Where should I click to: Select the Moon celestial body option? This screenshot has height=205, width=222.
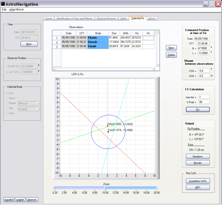pos(7,98)
